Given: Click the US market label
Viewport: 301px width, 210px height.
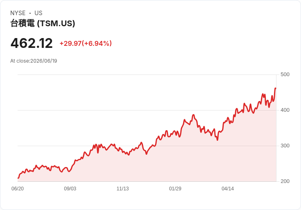Looking at the screenshot, I should [x=38, y=13].
